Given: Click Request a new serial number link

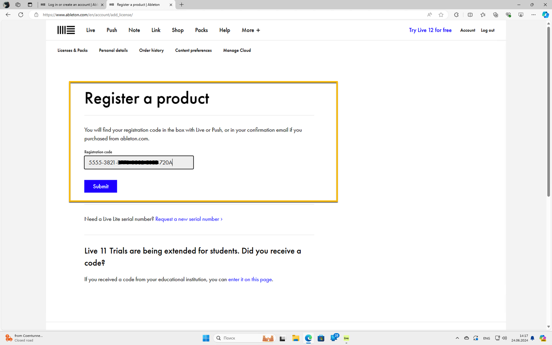Looking at the screenshot, I should point(189,219).
